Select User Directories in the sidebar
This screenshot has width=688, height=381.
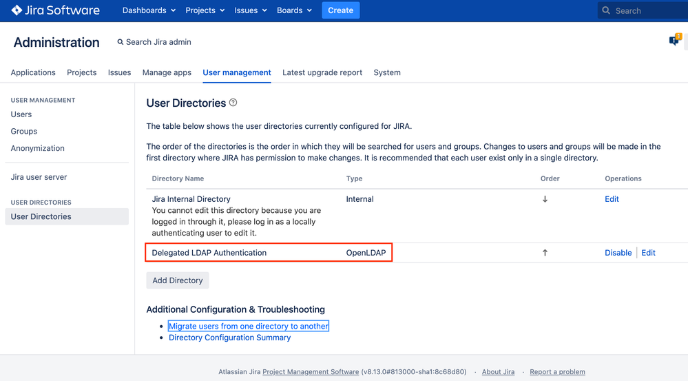click(67, 216)
